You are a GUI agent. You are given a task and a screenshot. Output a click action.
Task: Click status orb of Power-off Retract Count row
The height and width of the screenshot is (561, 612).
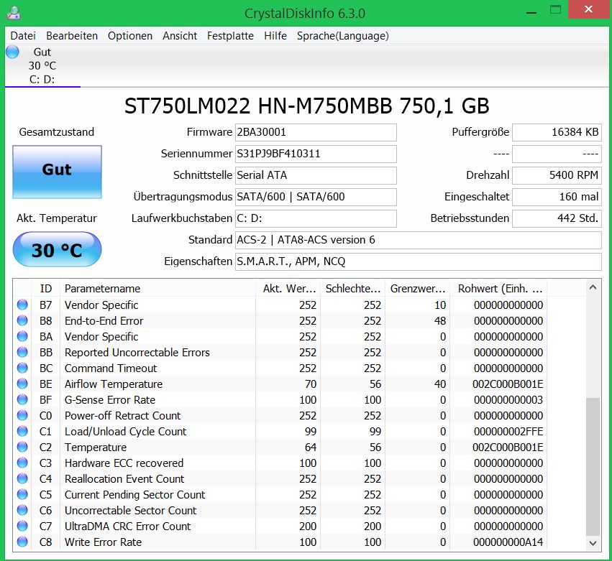22,415
